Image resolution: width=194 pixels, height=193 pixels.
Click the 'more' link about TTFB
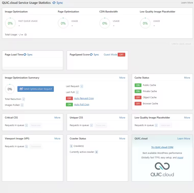tap(180, 157)
